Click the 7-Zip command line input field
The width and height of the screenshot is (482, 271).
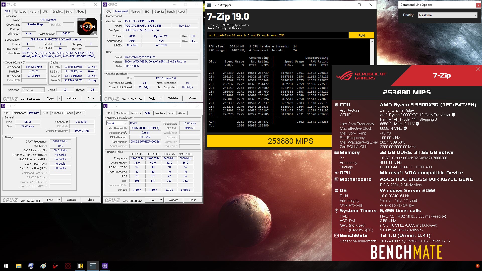click(278, 35)
